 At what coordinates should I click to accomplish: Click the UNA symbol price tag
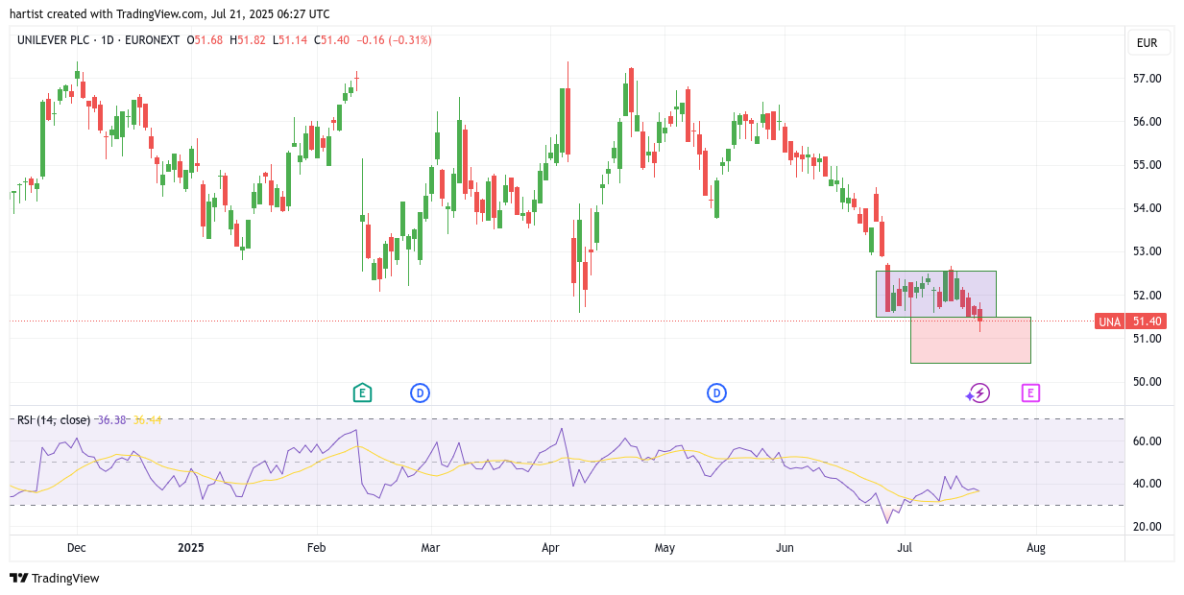[x=1109, y=321]
